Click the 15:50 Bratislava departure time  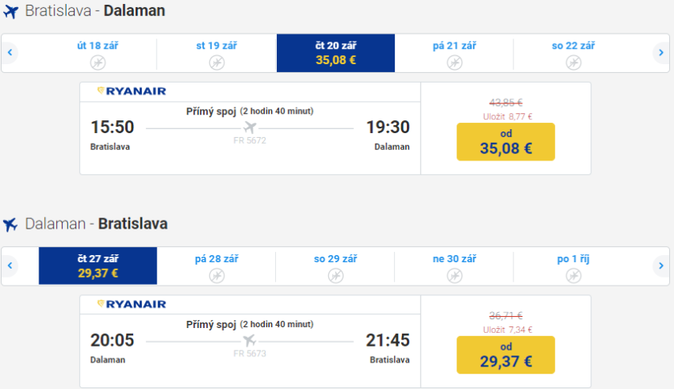pos(112,128)
